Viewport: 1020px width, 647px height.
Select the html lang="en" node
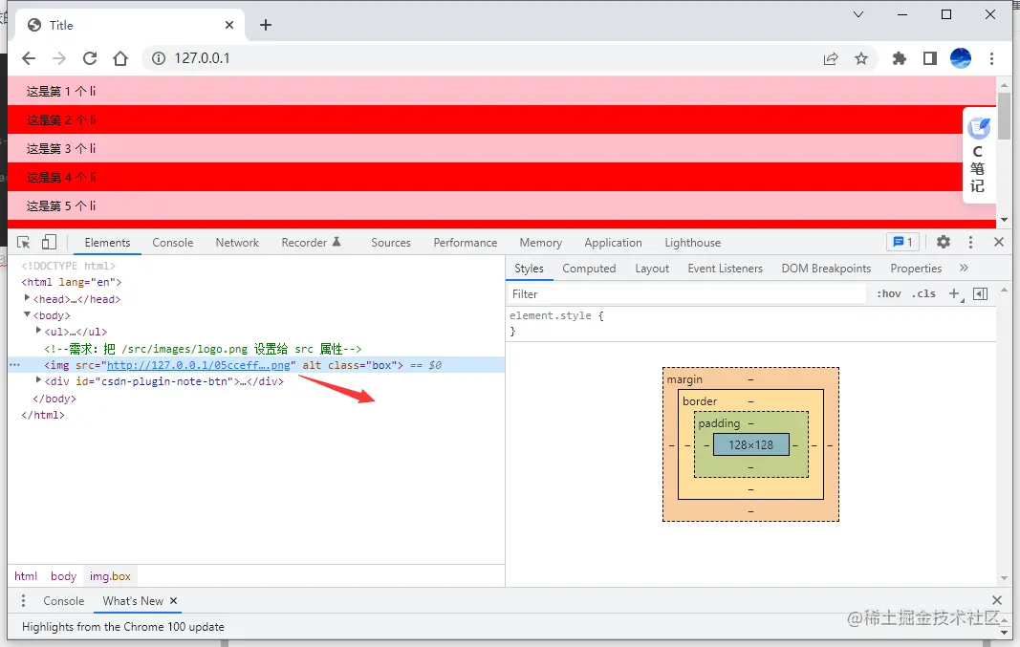coord(72,282)
